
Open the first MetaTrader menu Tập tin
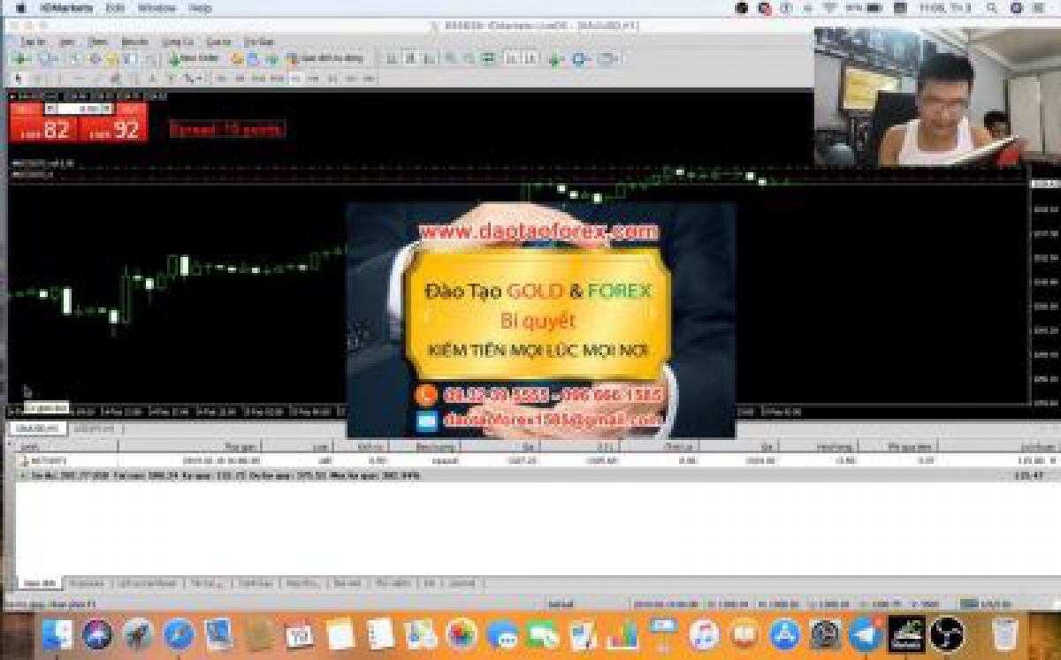pyautogui.click(x=33, y=42)
